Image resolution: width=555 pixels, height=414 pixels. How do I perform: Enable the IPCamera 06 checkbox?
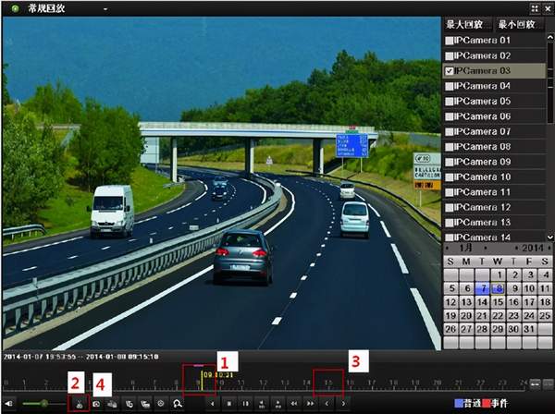click(450, 116)
